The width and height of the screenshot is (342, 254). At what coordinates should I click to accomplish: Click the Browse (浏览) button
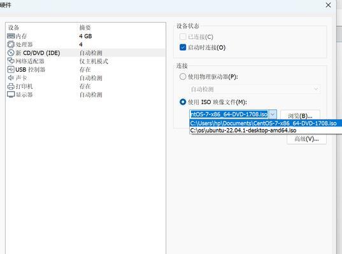click(x=300, y=116)
